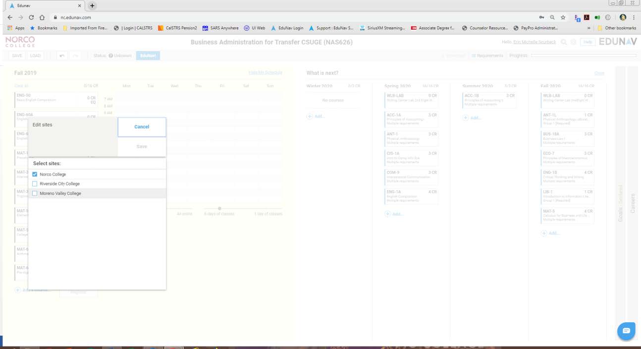Enable Moreno Valley College site checkbox
The height and width of the screenshot is (349, 641).
35,193
